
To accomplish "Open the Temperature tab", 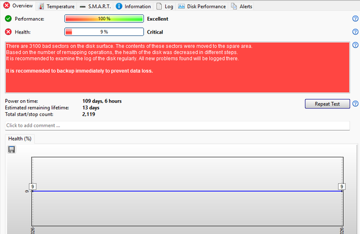I will pos(57,6).
